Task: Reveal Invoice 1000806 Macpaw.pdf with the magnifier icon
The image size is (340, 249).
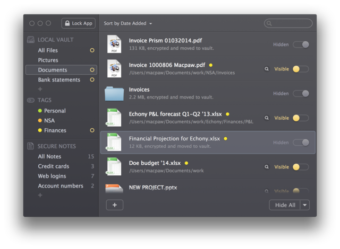Action: (x=267, y=69)
